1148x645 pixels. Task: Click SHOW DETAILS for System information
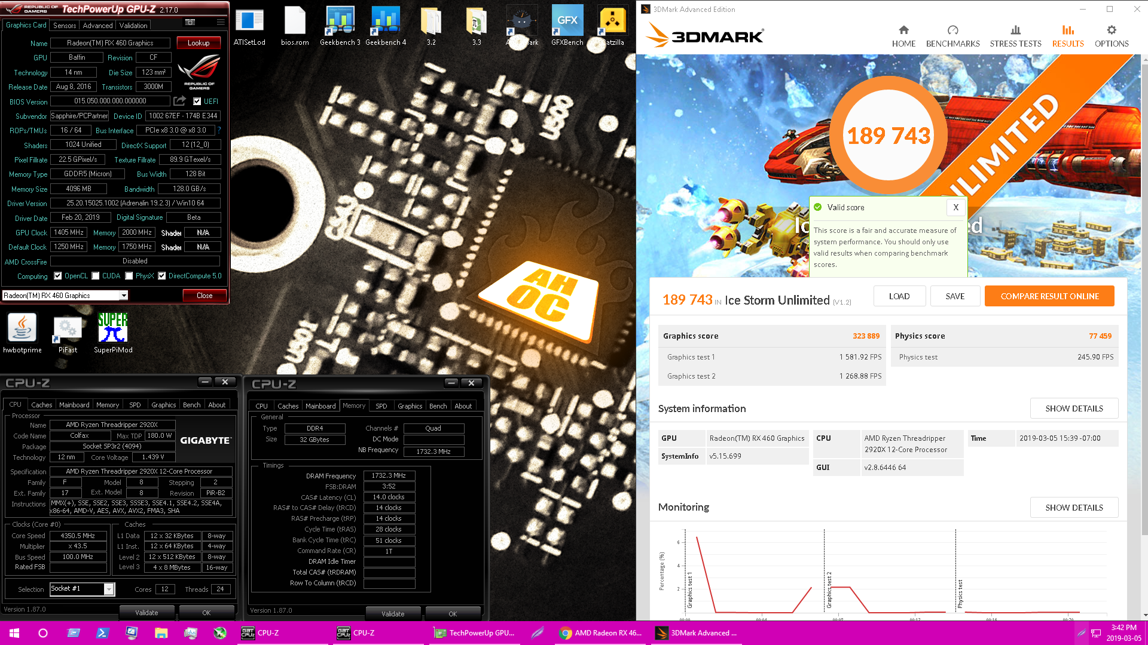[x=1074, y=408]
